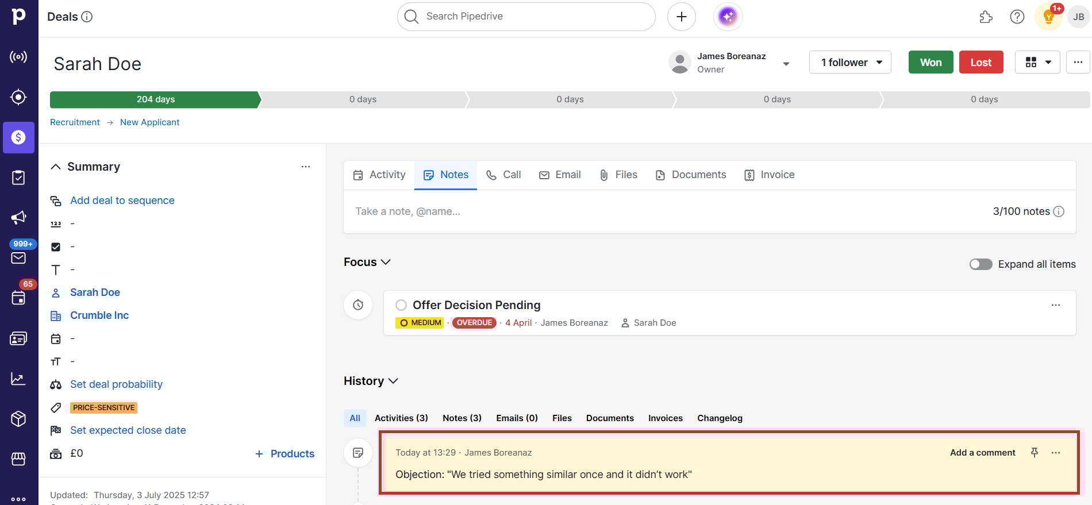Click Add deal to sequence link
Viewport: 1092px width, 505px height.
122,201
